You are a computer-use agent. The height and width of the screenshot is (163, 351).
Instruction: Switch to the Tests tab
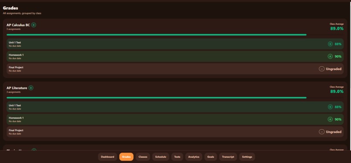click(177, 157)
